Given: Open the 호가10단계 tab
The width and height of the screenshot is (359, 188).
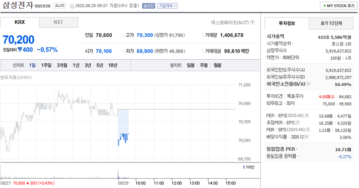Looking at the screenshot, I should (331, 23).
